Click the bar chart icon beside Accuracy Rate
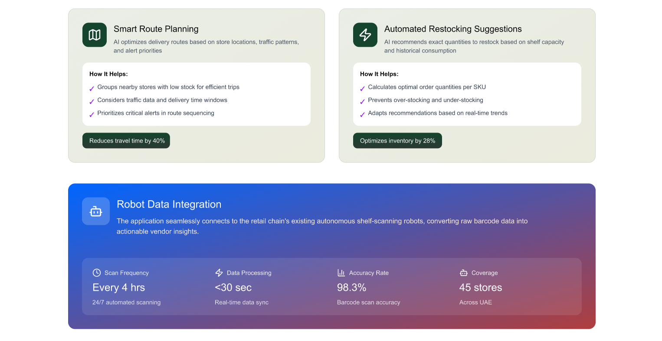Viewport: 662px width, 341px height. click(341, 273)
